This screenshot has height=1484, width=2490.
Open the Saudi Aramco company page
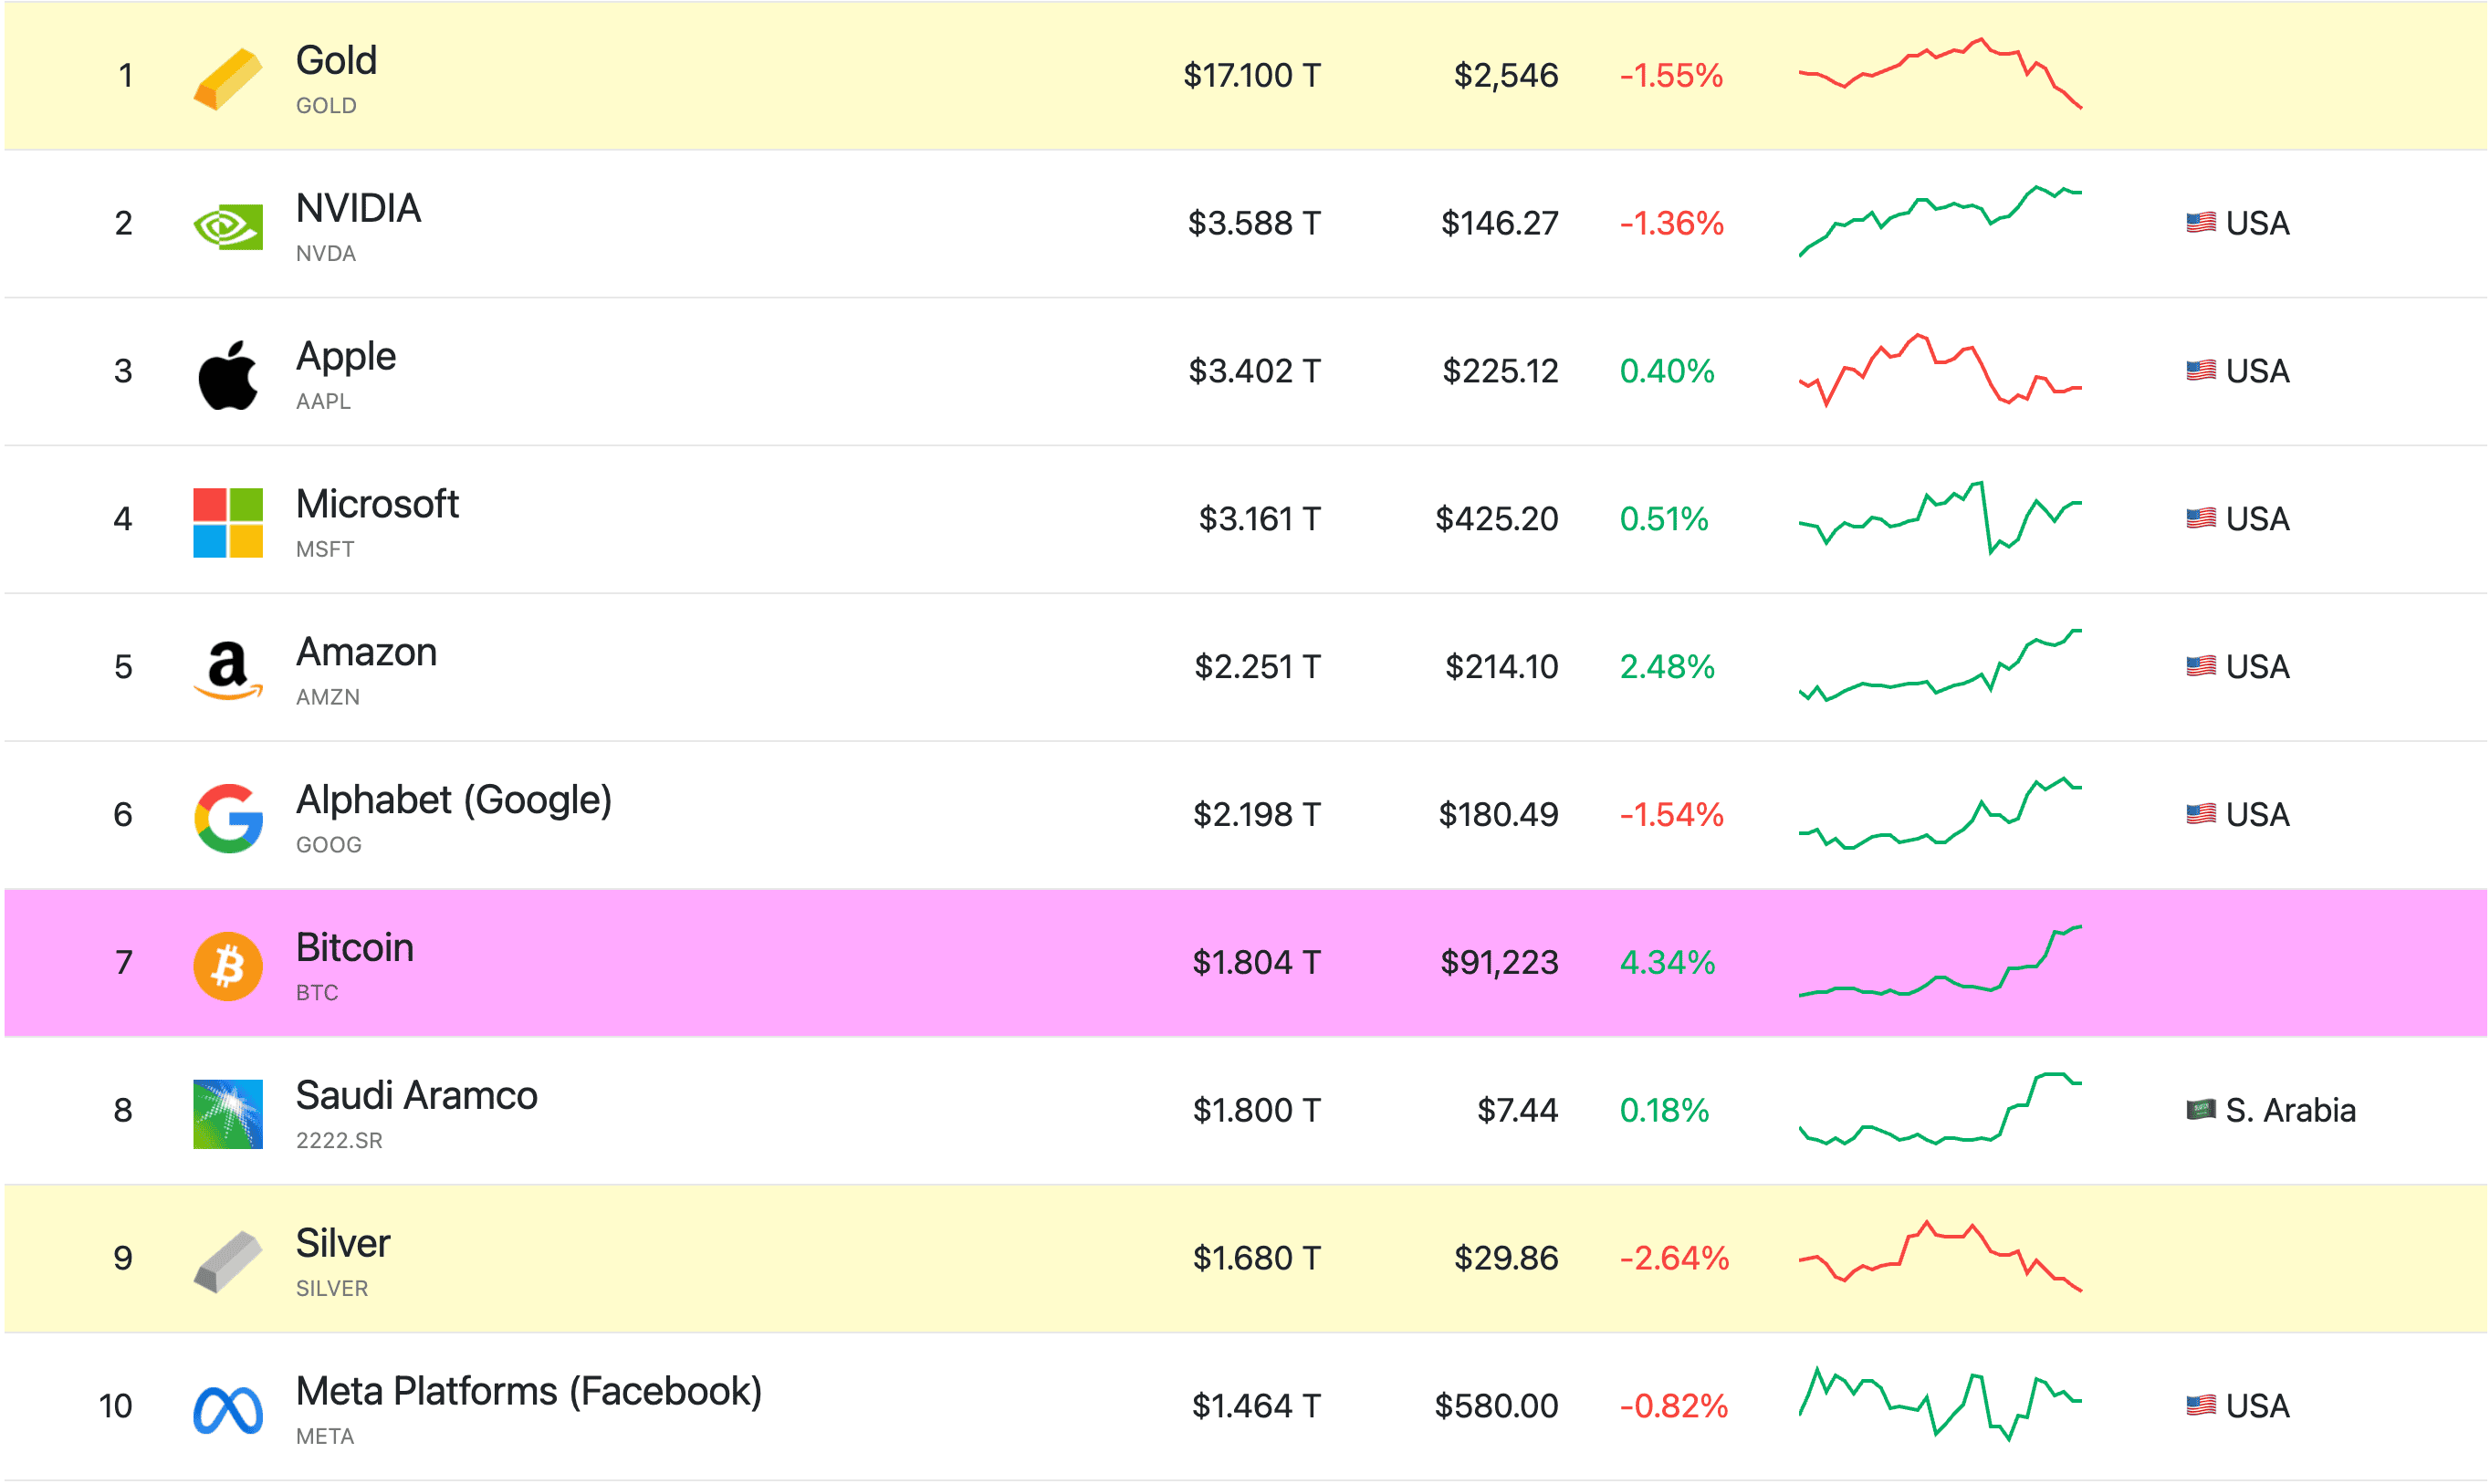[x=416, y=1096]
